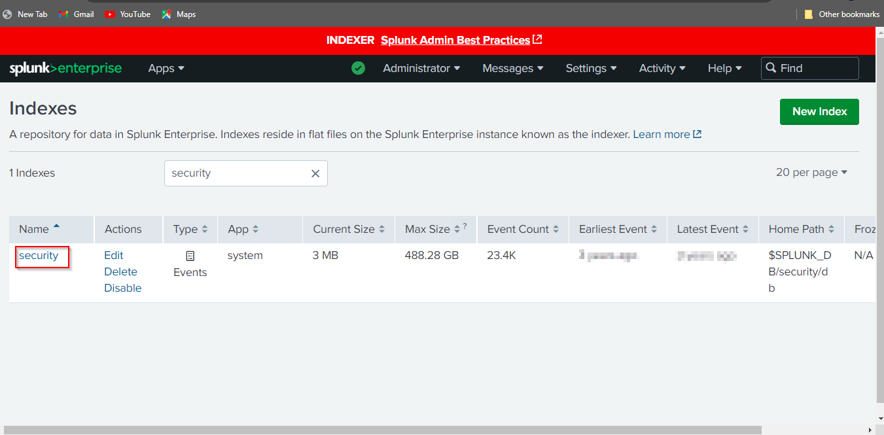
Task: Click the splunk>enterprise logo
Action: point(65,68)
